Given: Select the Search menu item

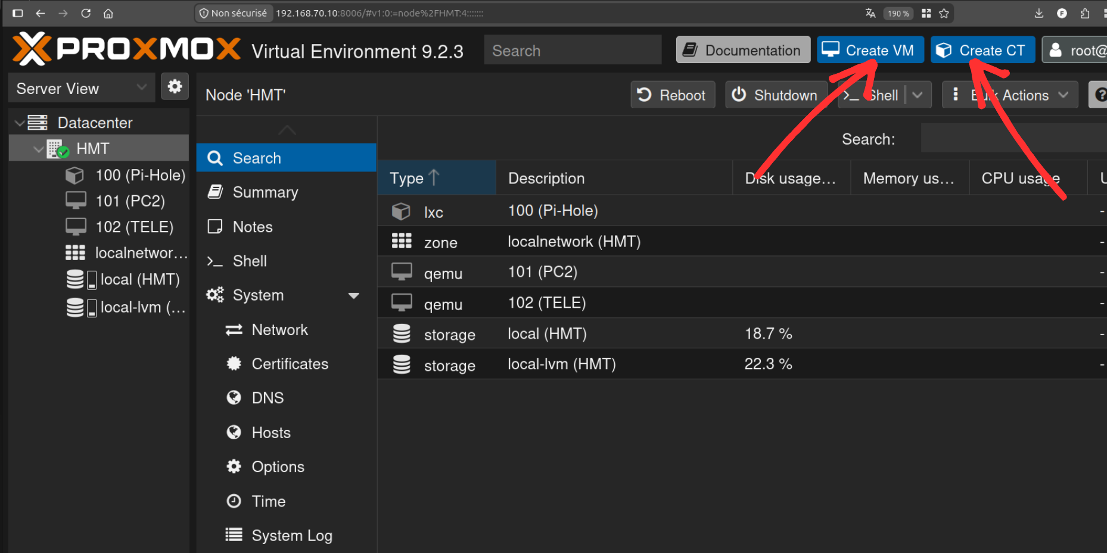Looking at the screenshot, I should 287,158.
